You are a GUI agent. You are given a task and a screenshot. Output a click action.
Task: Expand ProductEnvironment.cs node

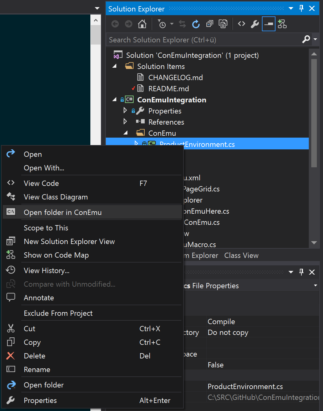(136, 143)
